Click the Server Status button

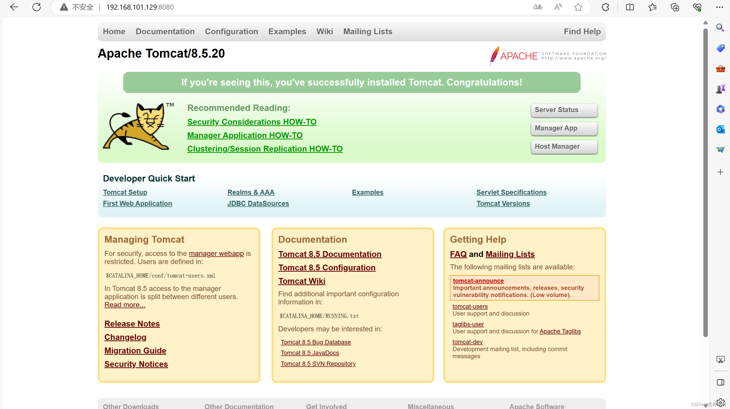click(x=564, y=110)
